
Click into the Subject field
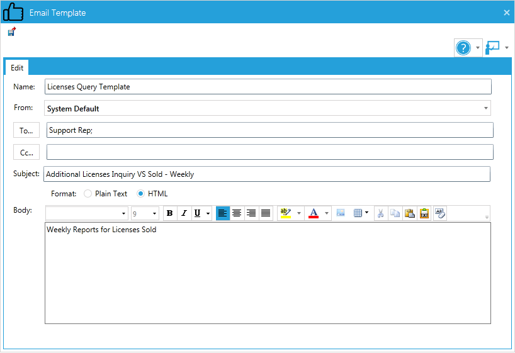(267, 174)
